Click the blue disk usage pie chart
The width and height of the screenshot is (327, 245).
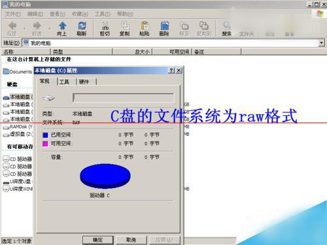pos(105,176)
